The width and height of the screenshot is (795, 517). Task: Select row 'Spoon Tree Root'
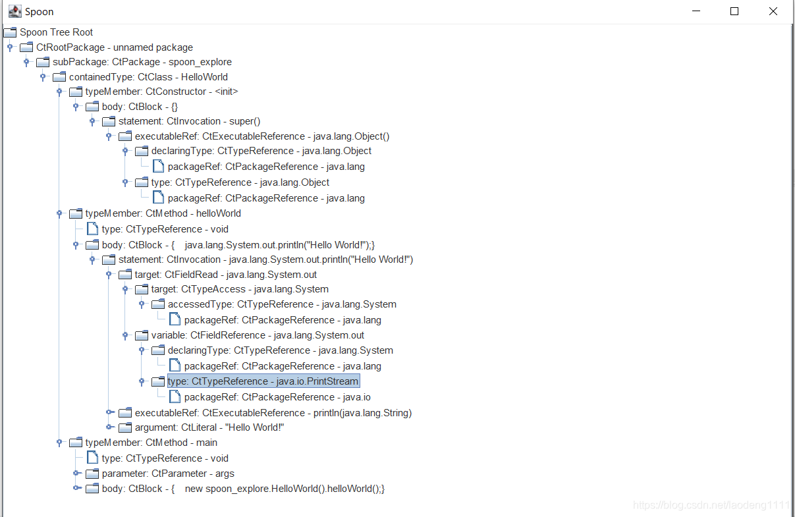pos(56,32)
